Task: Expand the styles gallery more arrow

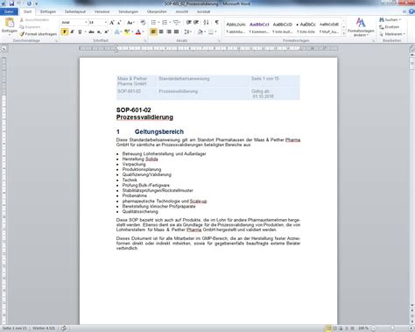Action: point(344,34)
